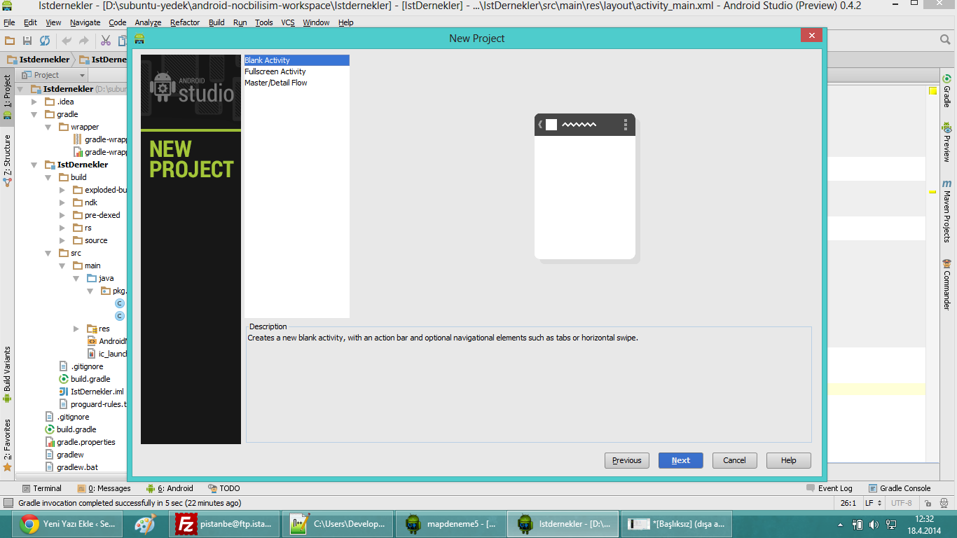This screenshot has height=538, width=957.
Task: Toggle tool window buttons in bottom-left corner
Action: click(x=8, y=503)
